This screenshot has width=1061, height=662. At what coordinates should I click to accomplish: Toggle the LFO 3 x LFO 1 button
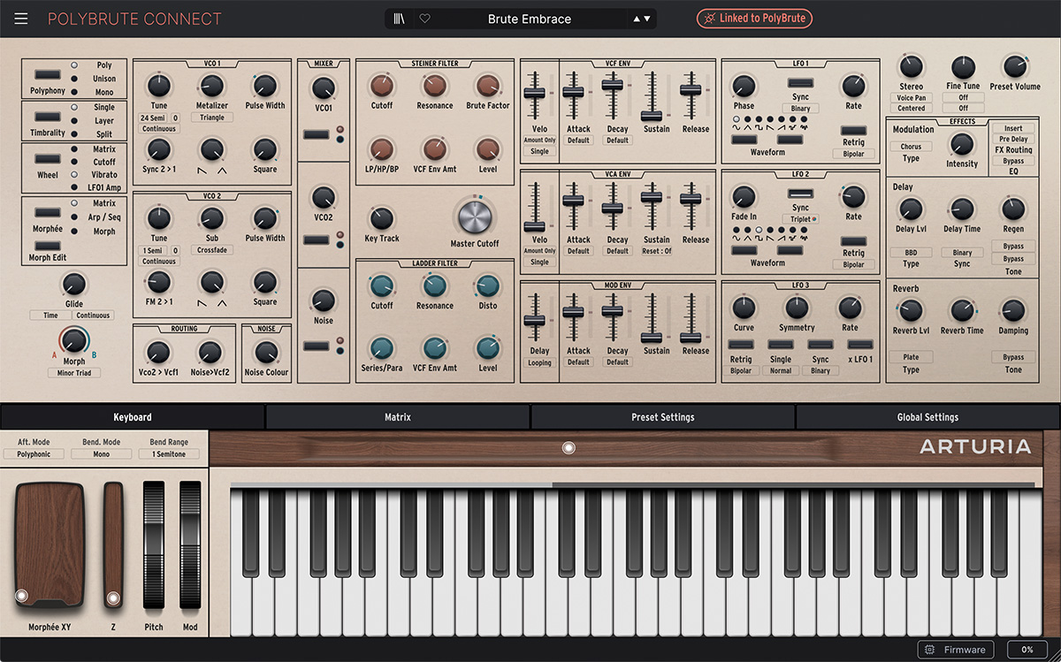pyautogui.click(x=860, y=346)
